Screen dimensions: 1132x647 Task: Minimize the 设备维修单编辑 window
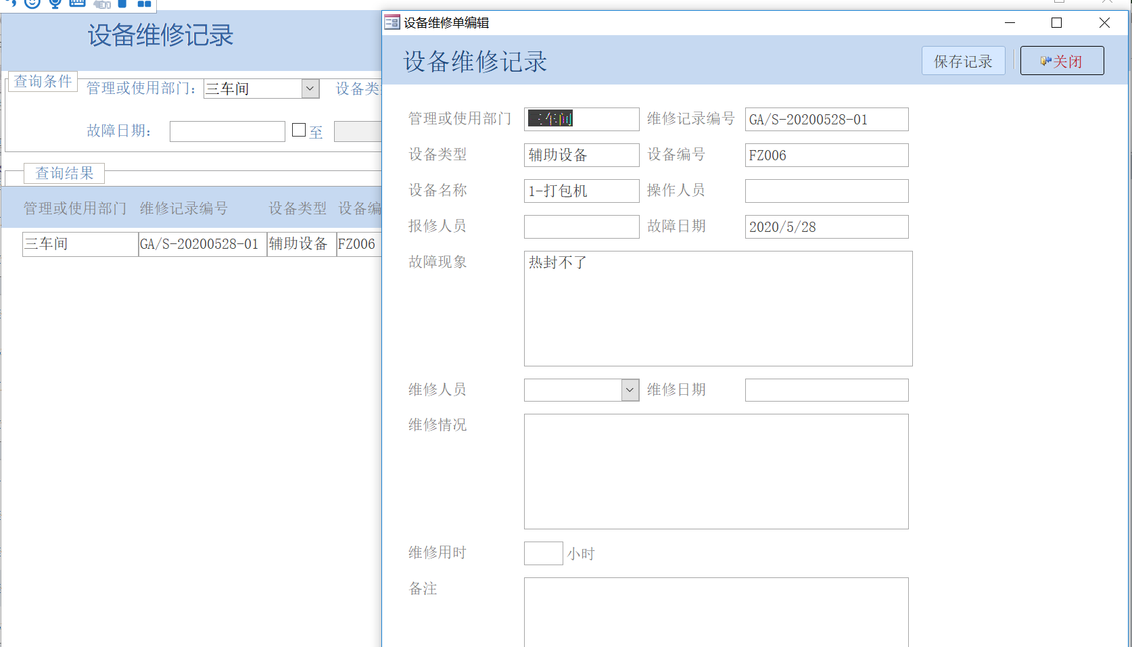pos(1010,23)
